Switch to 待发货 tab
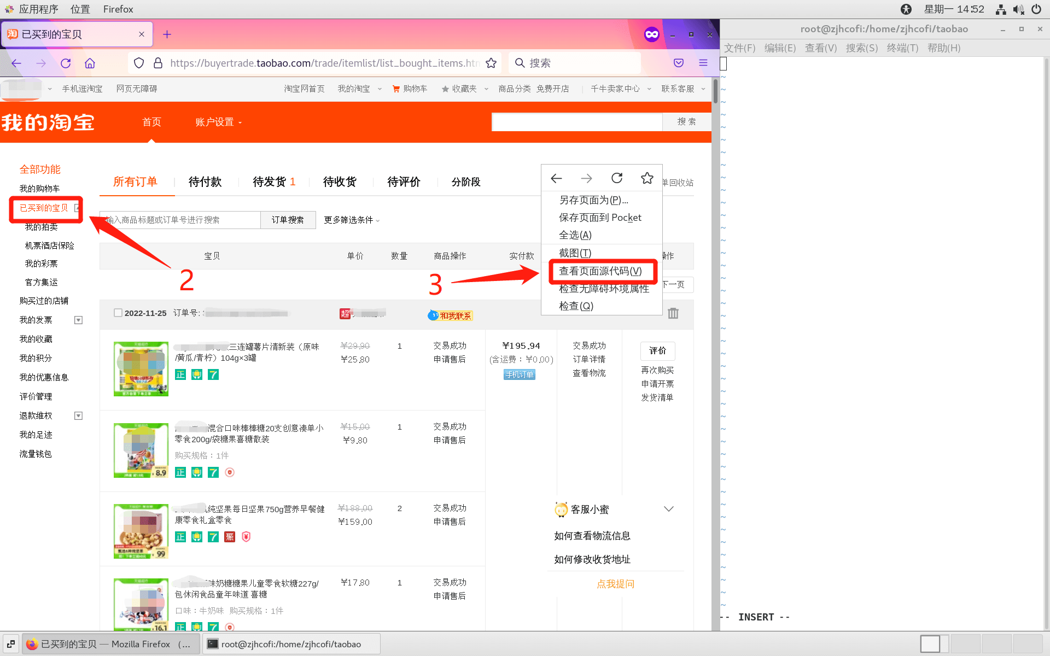This screenshot has height=656, width=1050. (x=274, y=182)
